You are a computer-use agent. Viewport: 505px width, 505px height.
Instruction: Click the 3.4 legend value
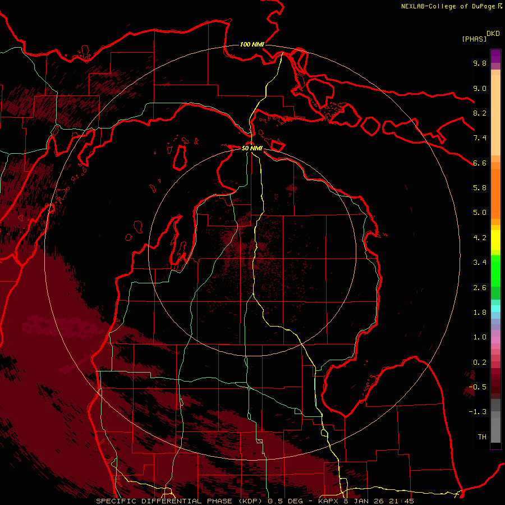pos(480,263)
